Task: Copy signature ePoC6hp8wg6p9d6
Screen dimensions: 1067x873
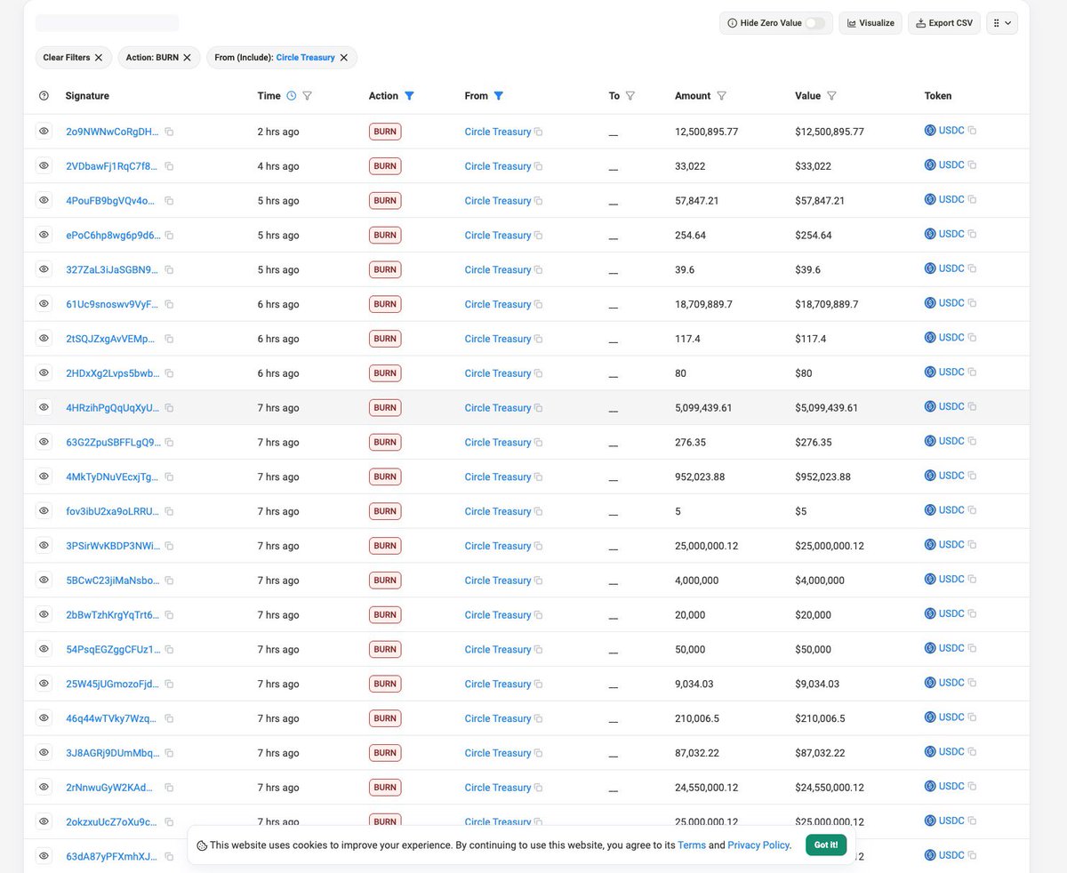Action: click(x=169, y=236)
